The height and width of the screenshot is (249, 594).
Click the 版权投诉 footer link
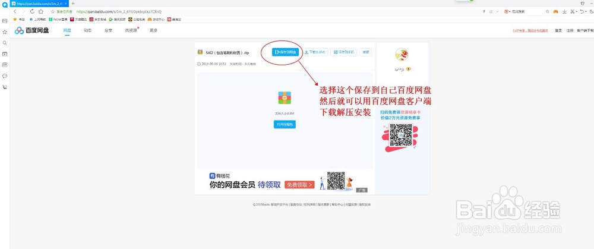pyautogui.click(x=365, y=204)
